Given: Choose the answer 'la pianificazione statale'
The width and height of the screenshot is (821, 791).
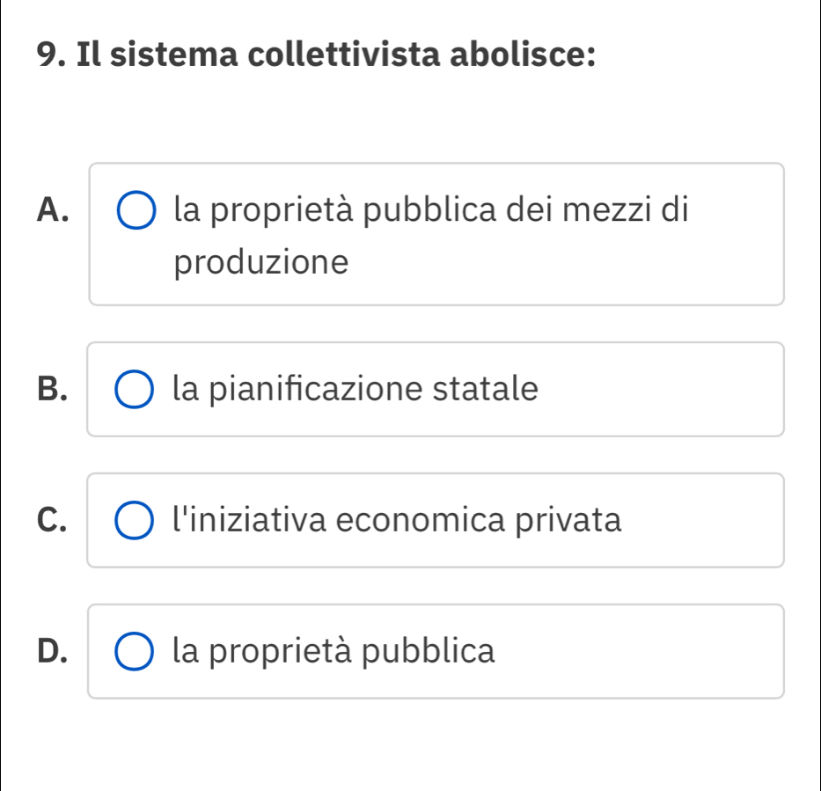Looking at the screenshot, I should pos(355,389).
